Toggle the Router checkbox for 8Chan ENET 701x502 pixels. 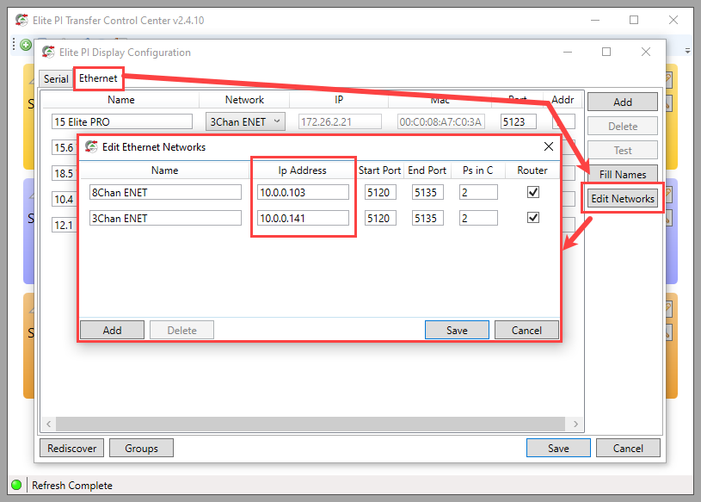click(532, 192)
